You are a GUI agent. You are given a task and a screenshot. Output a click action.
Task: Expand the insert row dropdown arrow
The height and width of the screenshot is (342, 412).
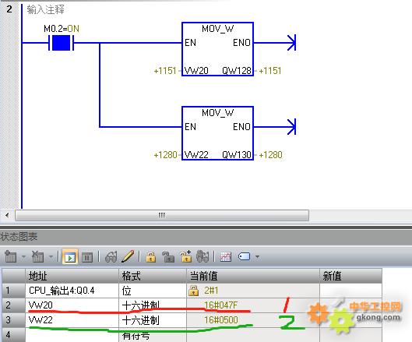click(23, 256)
